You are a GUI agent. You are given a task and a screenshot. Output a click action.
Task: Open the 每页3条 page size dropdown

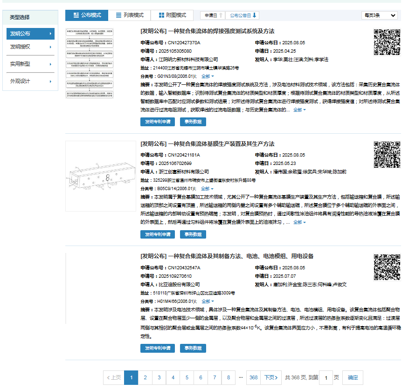click(380, 15)
